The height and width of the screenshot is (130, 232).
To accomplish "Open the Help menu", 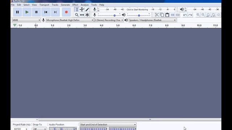I will [101, 5].
